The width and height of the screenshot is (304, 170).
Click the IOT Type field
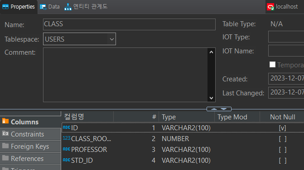coord(286,37)
